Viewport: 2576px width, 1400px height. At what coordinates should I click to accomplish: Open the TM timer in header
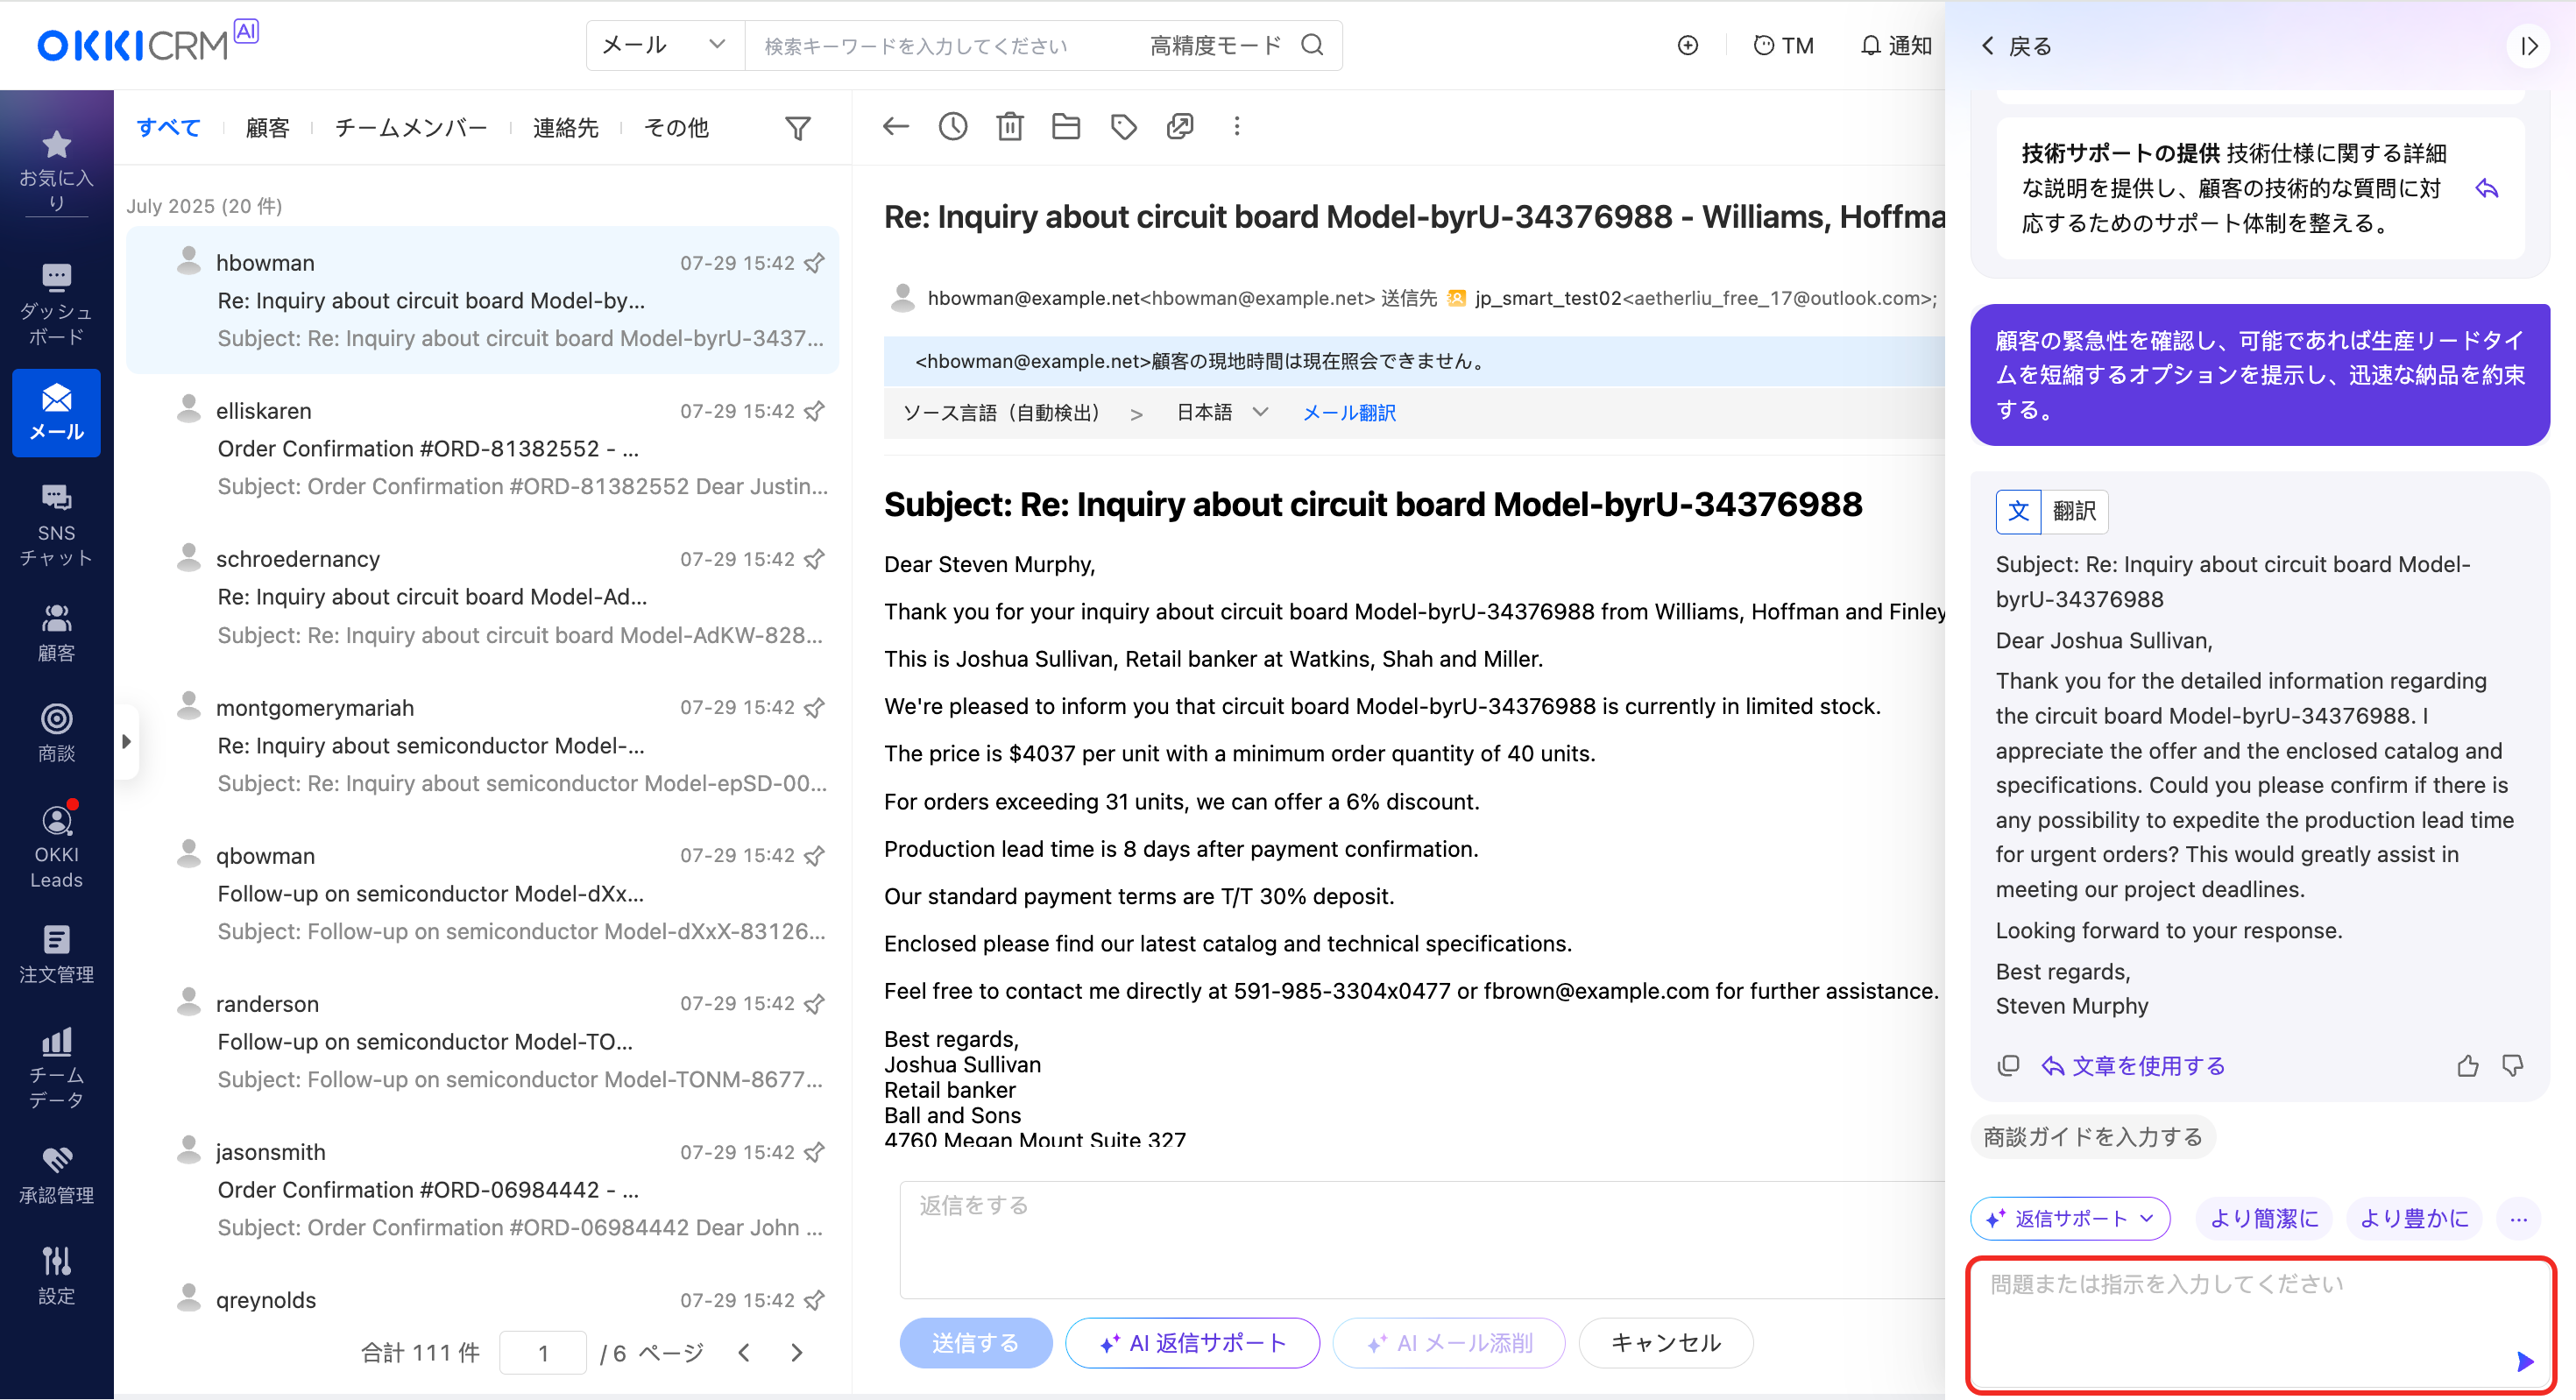(1783, 45)
